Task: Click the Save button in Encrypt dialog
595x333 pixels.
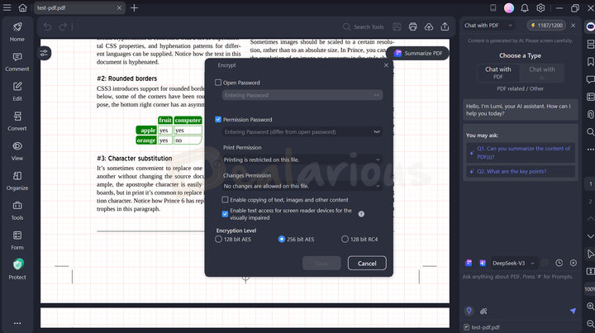Action: click(321, 264)
